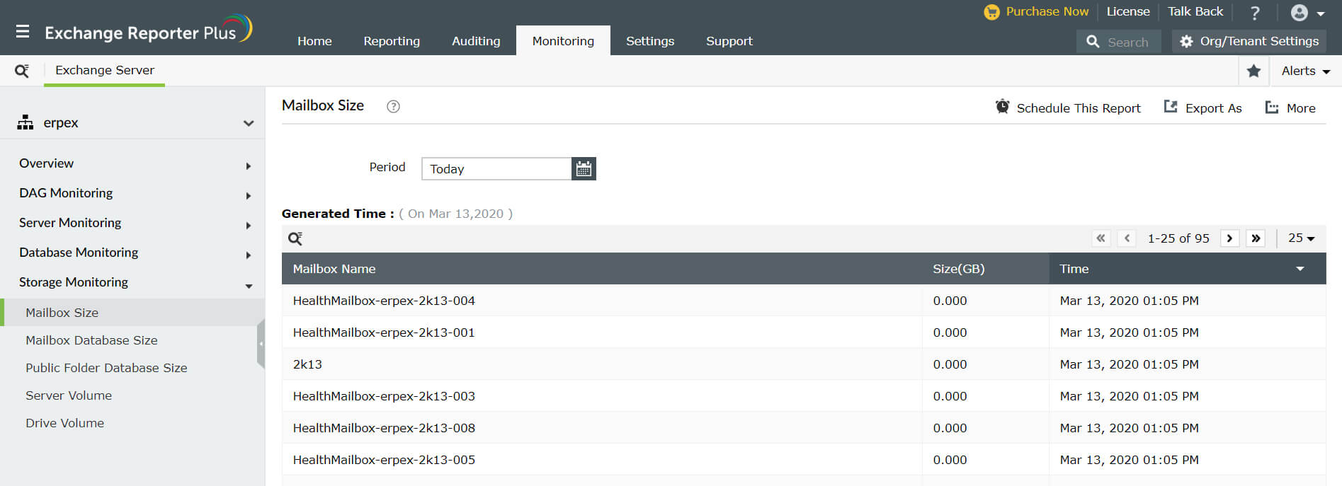Expand the DAG Monitoring section

pos(249,196)
